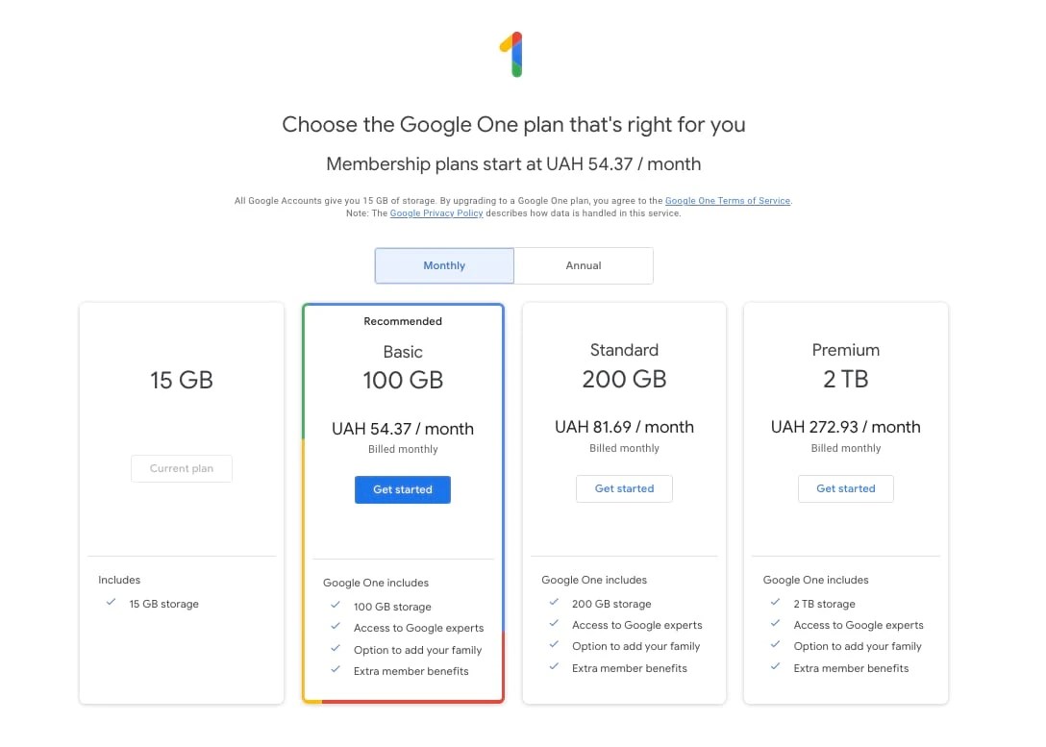The height and width of the screenshot is (747, 1046).
Task: Click Get started on the Premium 2 TB plan
Action: click(x=845, y=488)
